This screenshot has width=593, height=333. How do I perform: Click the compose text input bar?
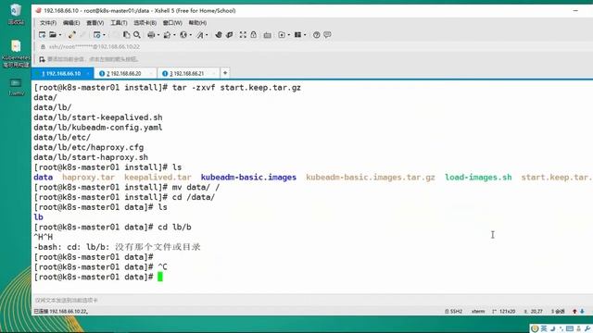[312, 300]
